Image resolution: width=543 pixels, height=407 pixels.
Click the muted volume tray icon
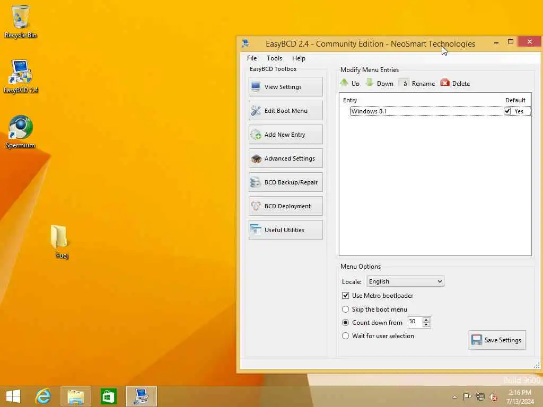[493, 396]
